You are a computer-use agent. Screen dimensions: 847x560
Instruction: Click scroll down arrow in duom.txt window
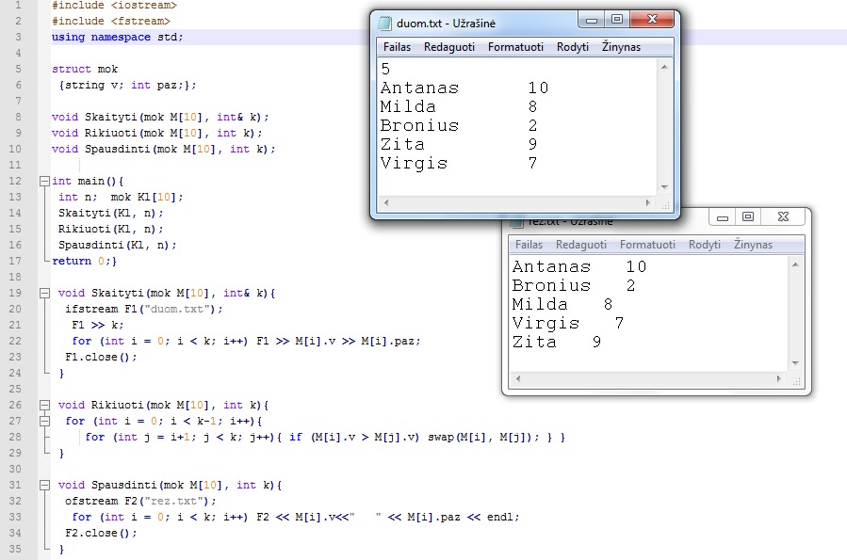click(664, 187)
